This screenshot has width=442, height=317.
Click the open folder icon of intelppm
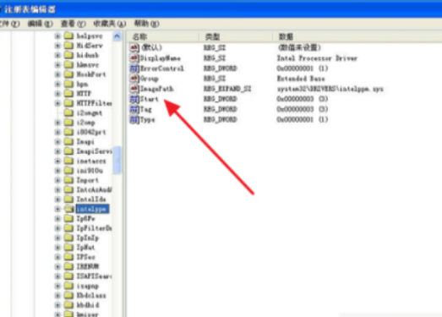click(x=68, y=209)
